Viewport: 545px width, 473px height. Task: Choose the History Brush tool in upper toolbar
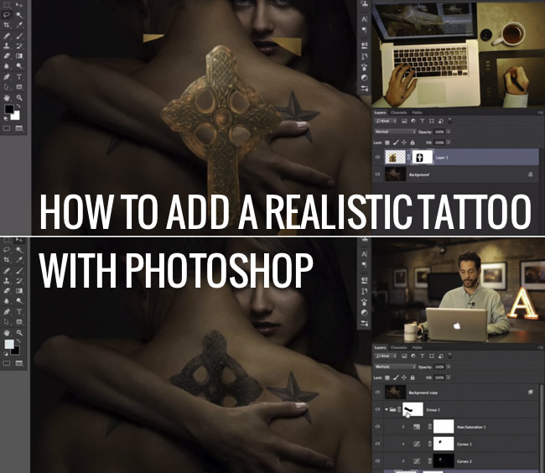[19, 45]
